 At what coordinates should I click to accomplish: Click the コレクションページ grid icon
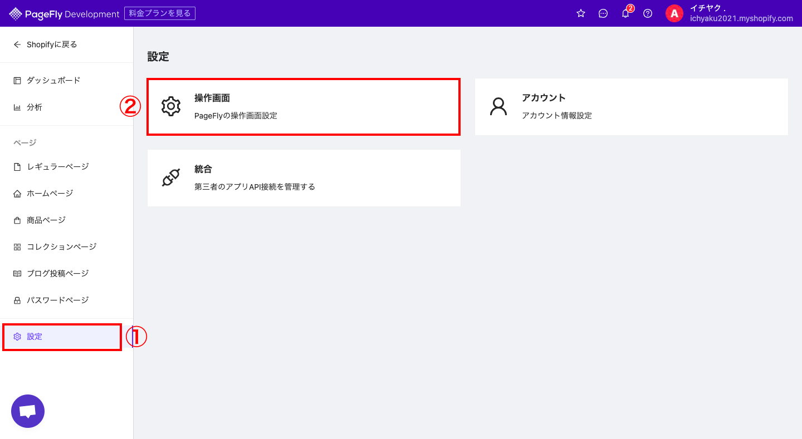coord(17,247)
